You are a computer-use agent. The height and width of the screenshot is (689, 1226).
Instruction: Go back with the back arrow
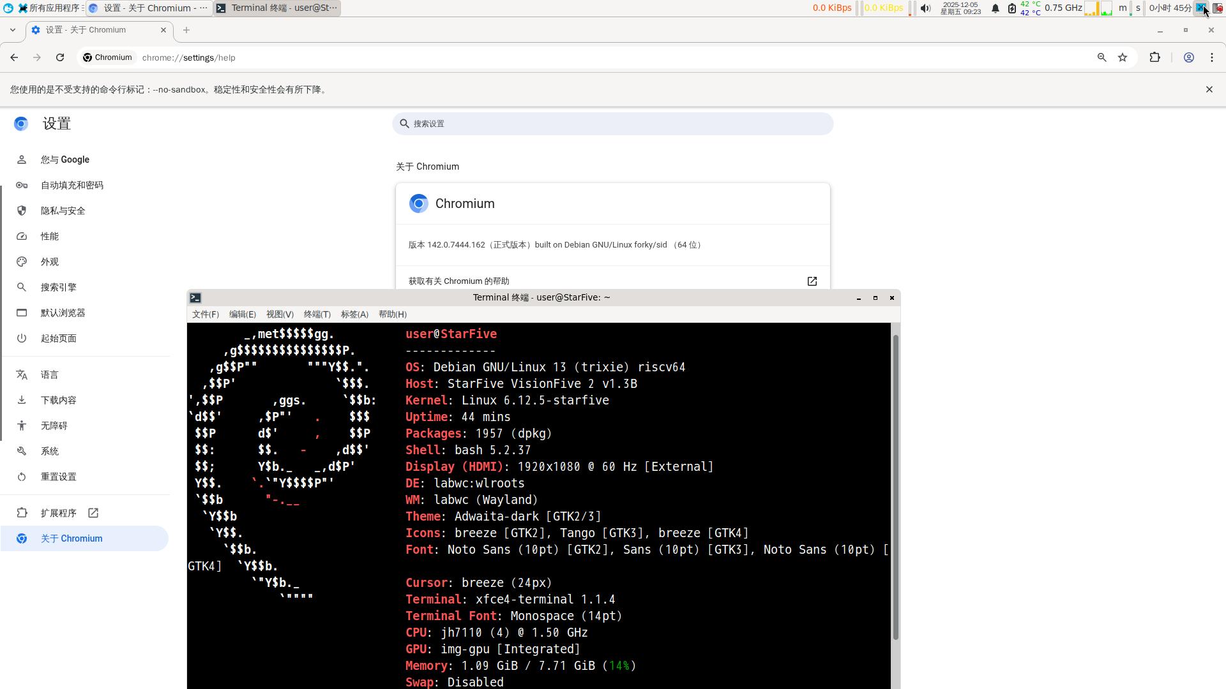click(x=14, y=57)
